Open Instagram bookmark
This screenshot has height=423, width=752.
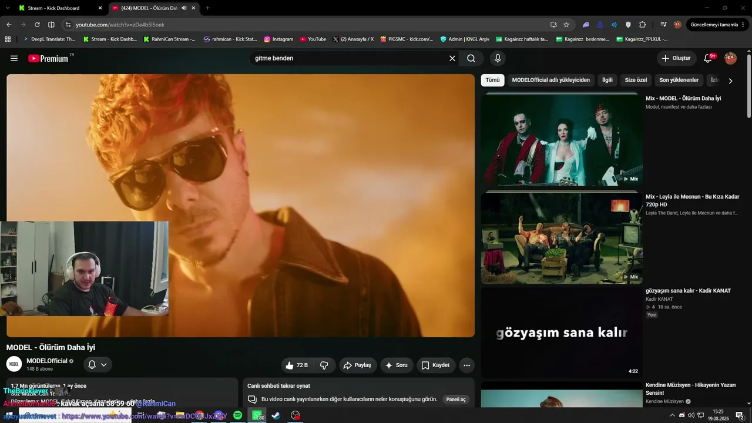(x=278, y=39)
